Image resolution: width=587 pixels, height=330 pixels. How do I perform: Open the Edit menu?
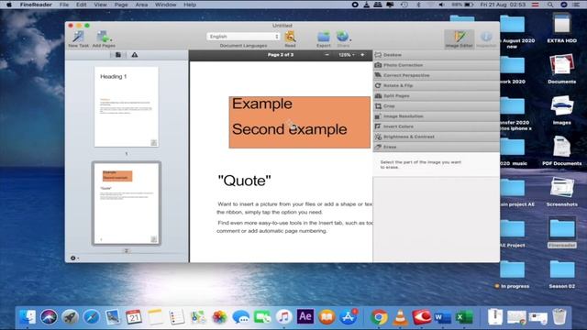click(x=82, y=5)
